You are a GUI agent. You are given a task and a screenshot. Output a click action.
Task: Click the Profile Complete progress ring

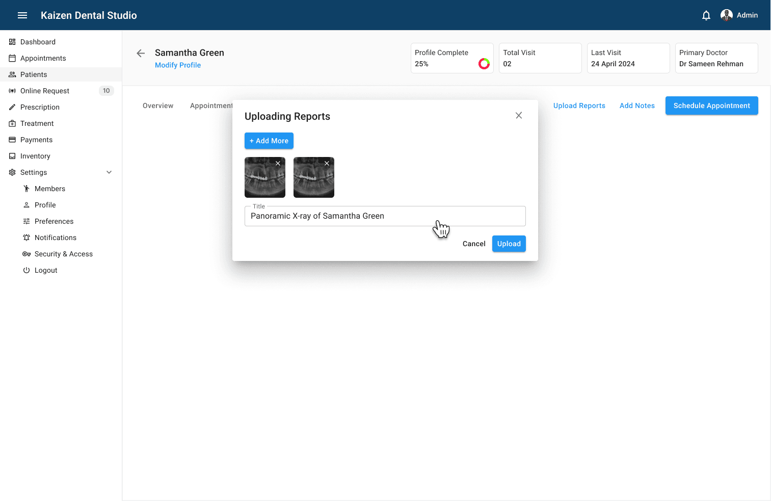coord(484,64)
